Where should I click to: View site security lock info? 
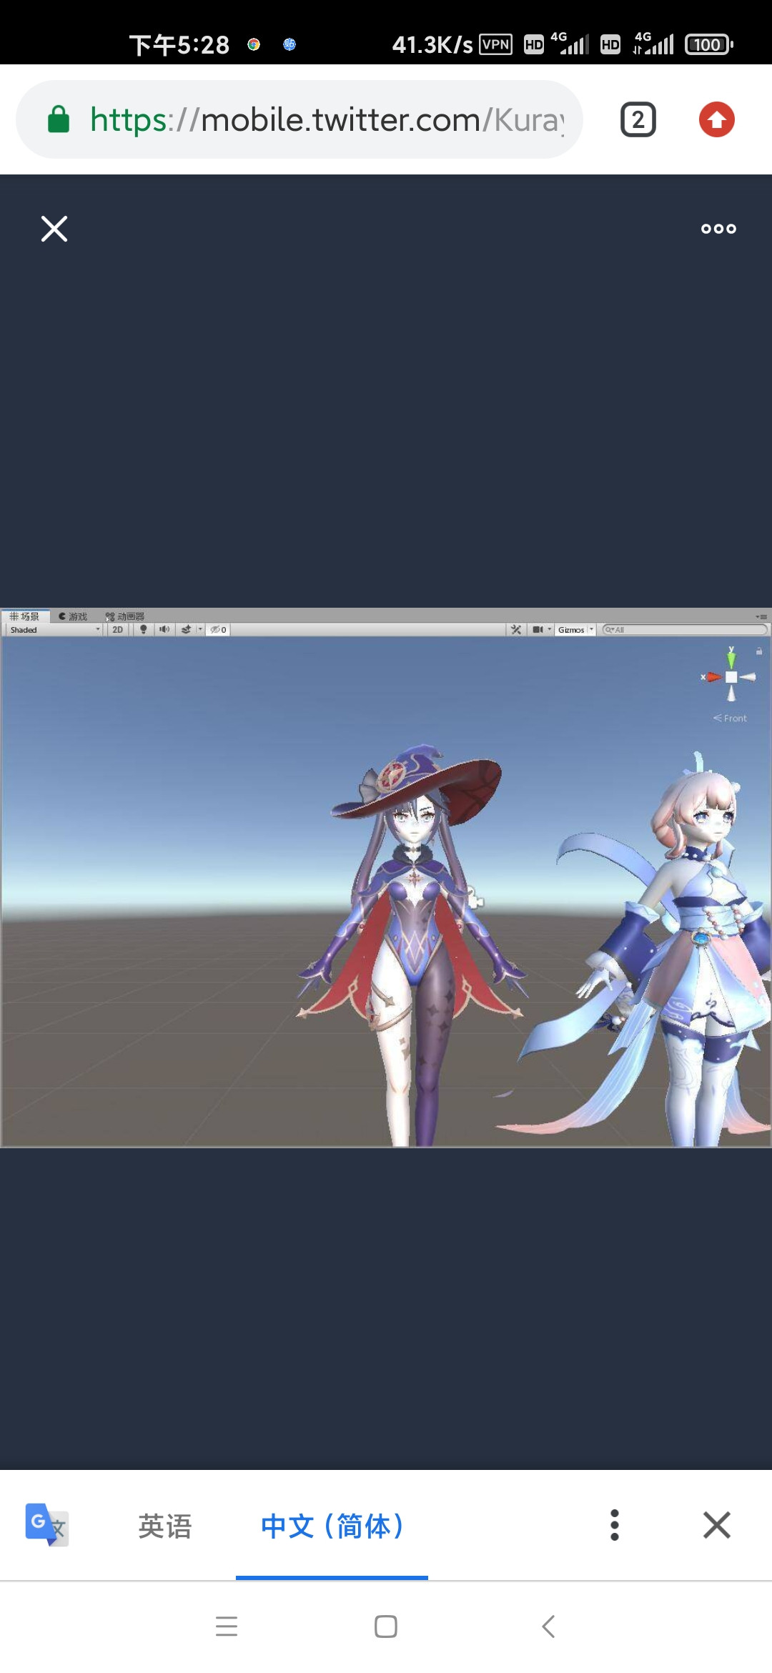click(59, 119)
